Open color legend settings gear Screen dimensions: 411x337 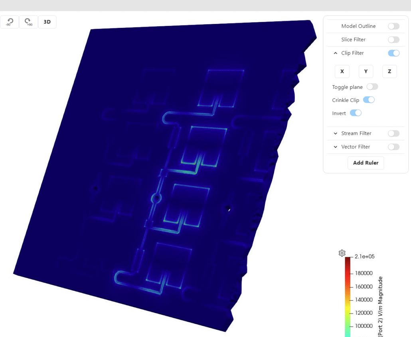[x=342, y=253]
